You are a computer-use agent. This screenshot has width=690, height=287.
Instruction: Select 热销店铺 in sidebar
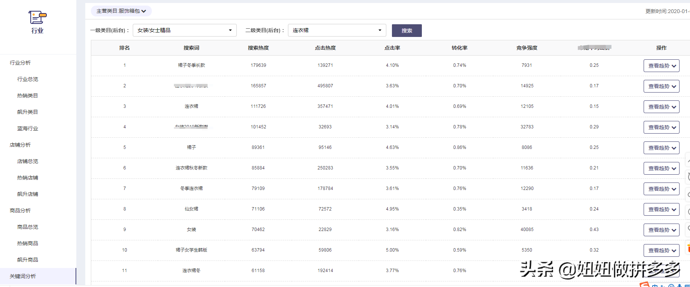coord(28,178)
